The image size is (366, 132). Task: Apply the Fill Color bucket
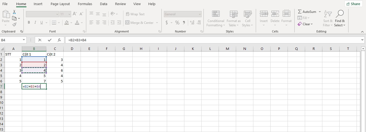click(67, 23)
